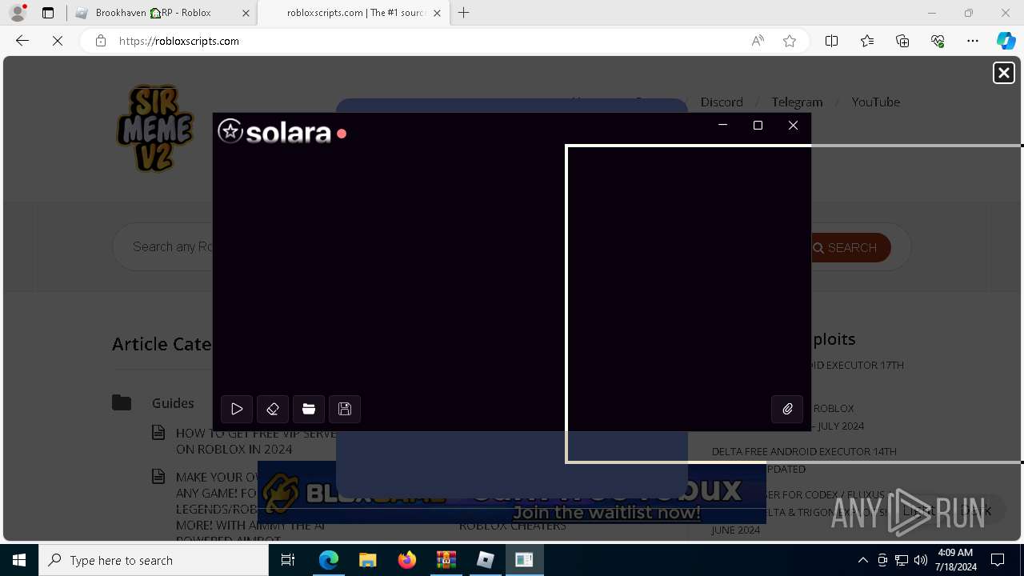Open the YouTube link in site header
The height and width of the screenshot is (576, 1024).
click(x=875, y=102)
